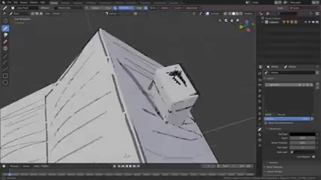Screen dimensions: 321x180
Task: Open the Object Data properties tab (active)
Action: coord(260,129)
